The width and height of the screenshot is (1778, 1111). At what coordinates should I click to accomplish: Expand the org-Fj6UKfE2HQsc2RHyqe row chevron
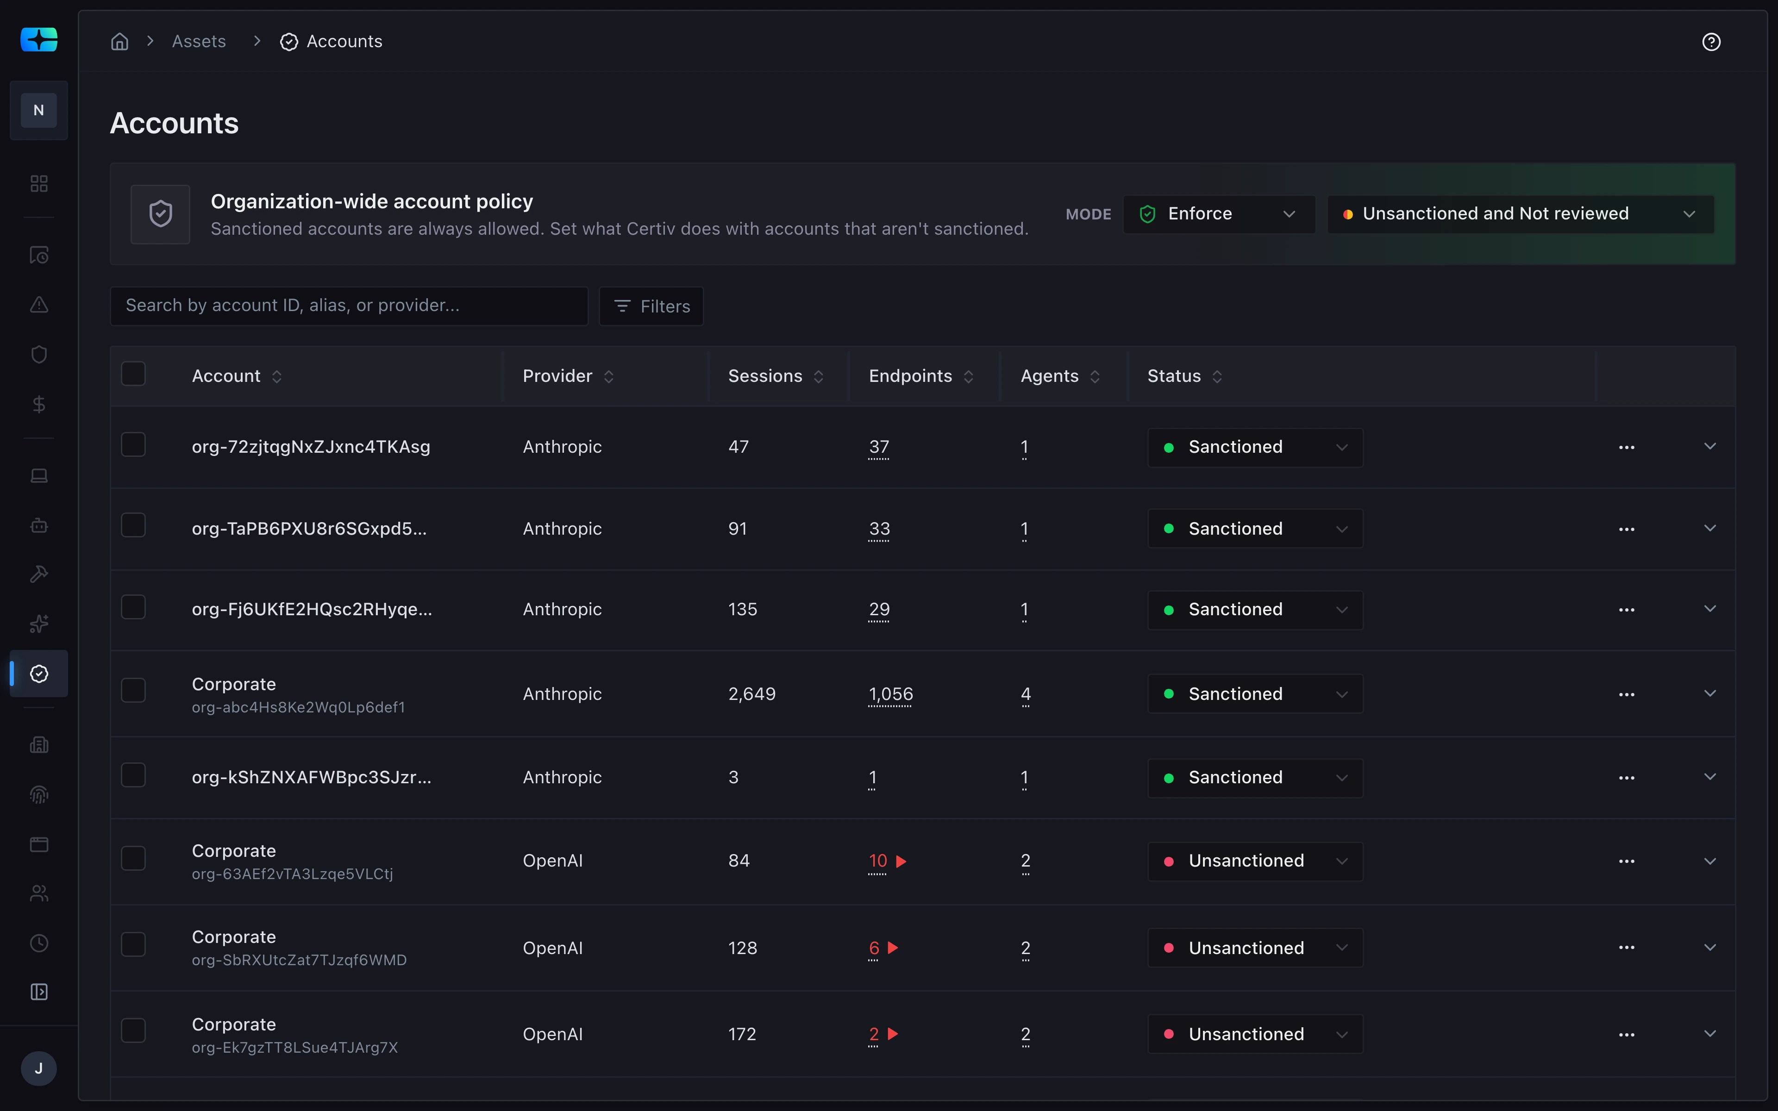pos(1709,609)
